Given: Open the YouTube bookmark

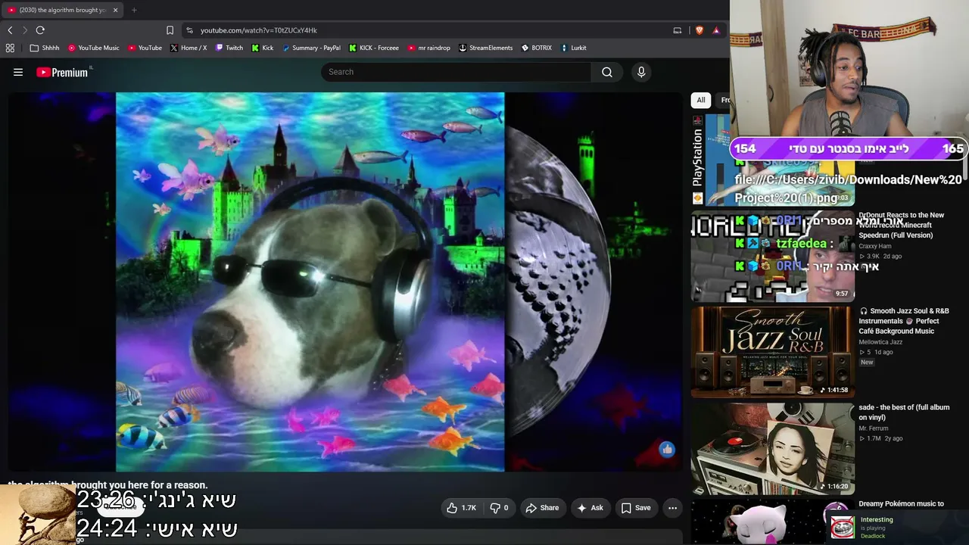Looking at the screenshot, I should [x=145, y=48].
